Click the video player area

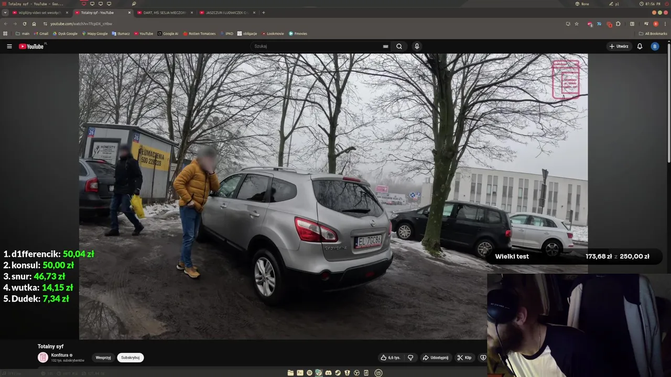[x=333, y=196]
